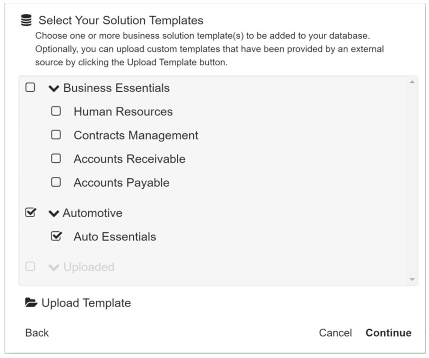Continue to the next step
Screen dimensions: 429x358
pos(388,333)
